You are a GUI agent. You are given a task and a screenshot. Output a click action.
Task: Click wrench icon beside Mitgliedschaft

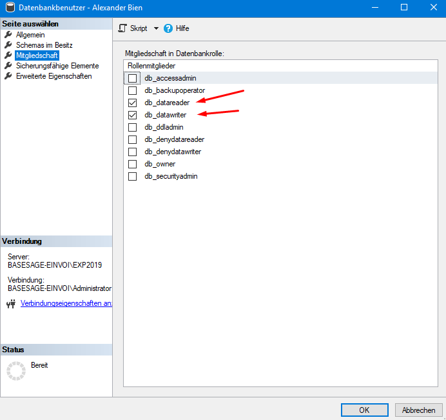(x=8, y=55)
